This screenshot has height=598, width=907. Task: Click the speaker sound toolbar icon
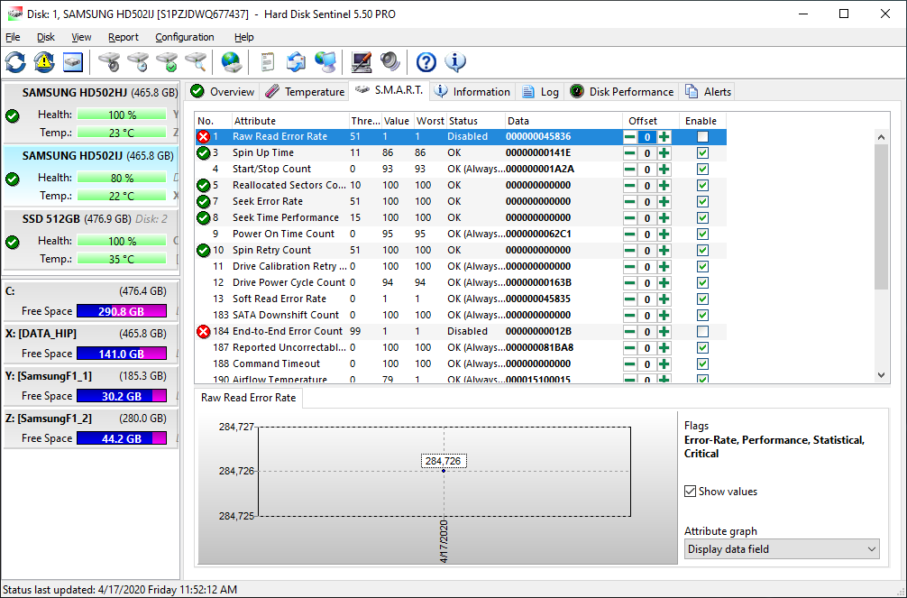390,62
